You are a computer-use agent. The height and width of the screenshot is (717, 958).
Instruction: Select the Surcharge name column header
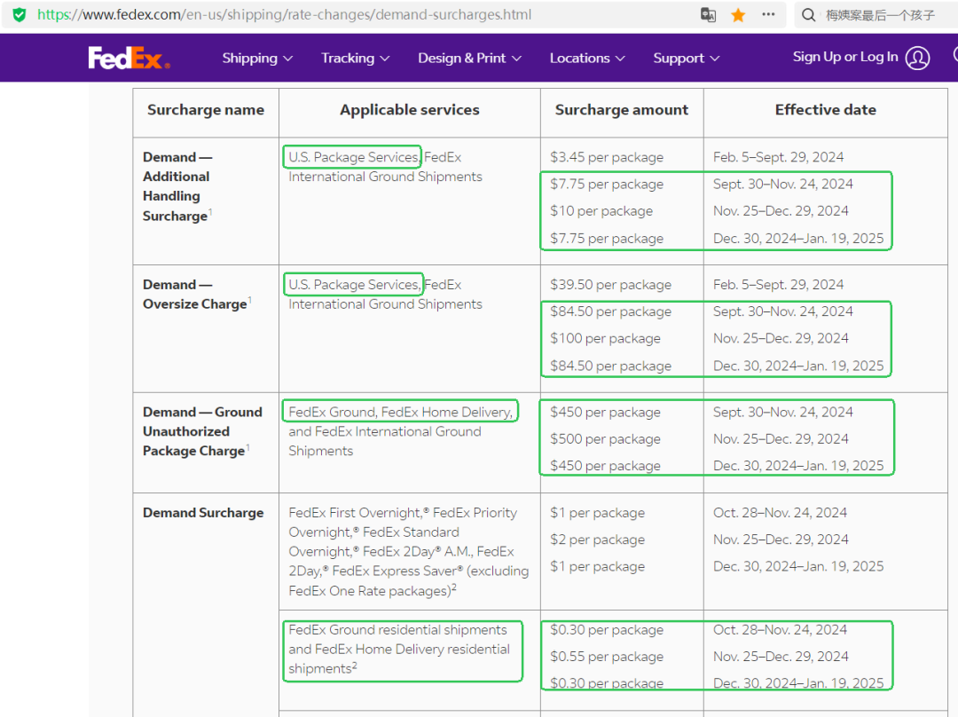pos(206,110)
